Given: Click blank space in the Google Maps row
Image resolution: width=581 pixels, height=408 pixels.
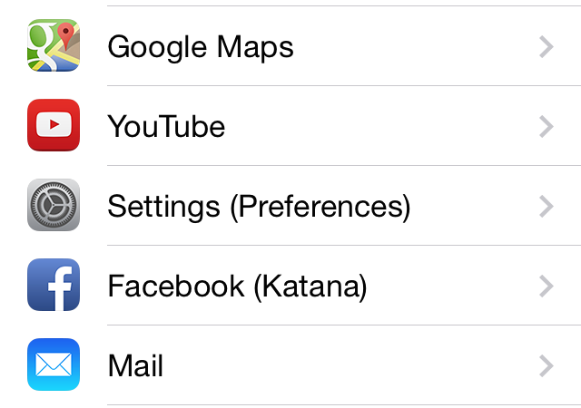Looking at the screenshot, I should click(415, 46).
